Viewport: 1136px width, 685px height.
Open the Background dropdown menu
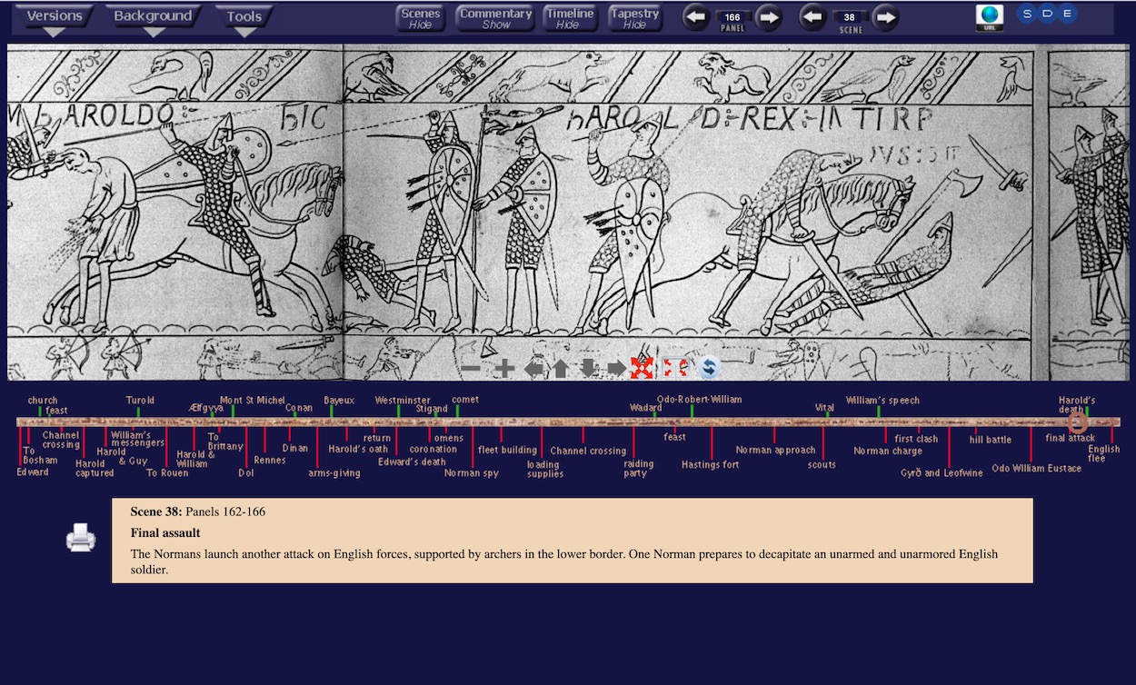point(153,18)
